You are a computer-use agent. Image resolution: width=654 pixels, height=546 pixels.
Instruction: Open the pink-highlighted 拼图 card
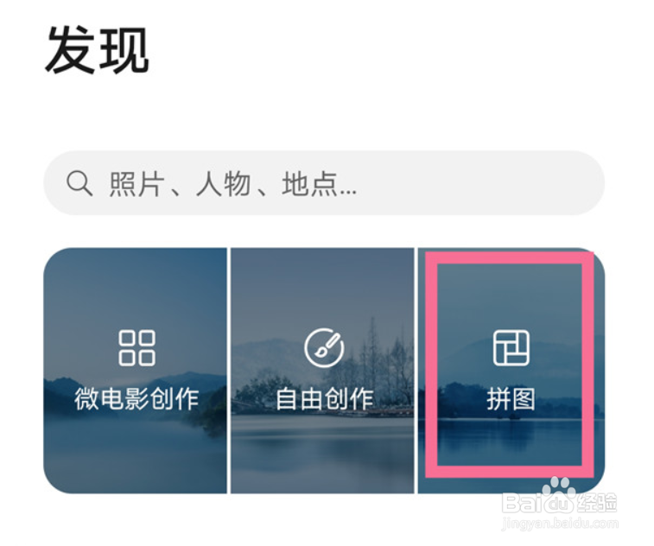[511, 371]
